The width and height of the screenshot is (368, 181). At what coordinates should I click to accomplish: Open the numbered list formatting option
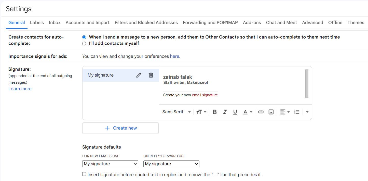point(296,112)
